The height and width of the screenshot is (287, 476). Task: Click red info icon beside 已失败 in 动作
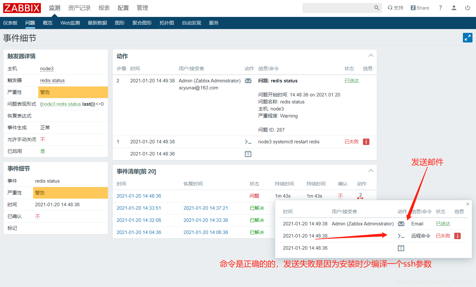[x=366, y=142]
